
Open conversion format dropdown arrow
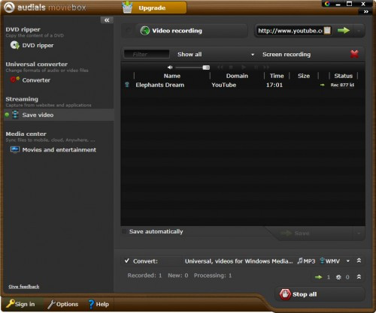[348, 261]
